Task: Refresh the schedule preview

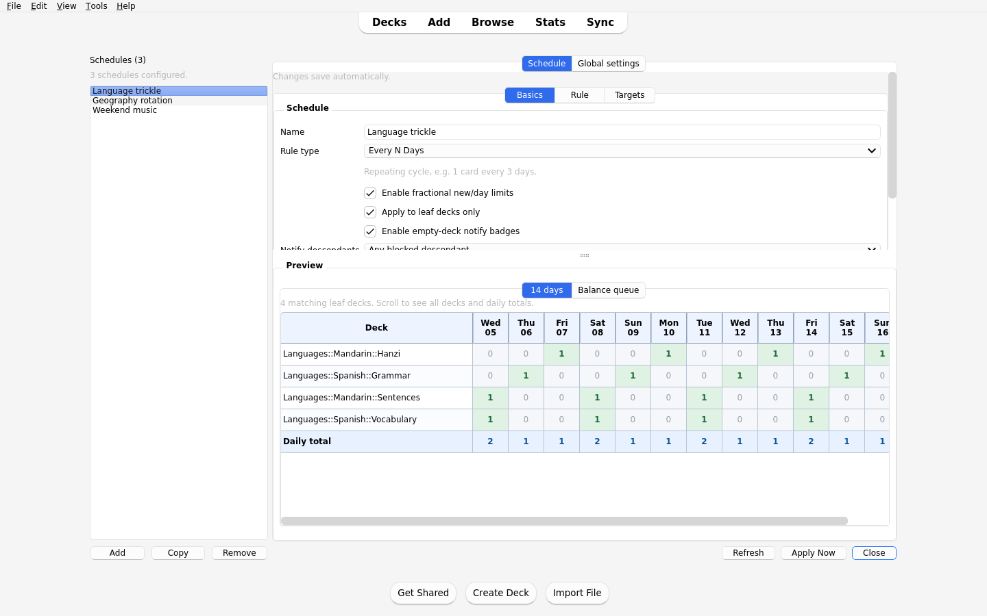Action: point(748,553)
